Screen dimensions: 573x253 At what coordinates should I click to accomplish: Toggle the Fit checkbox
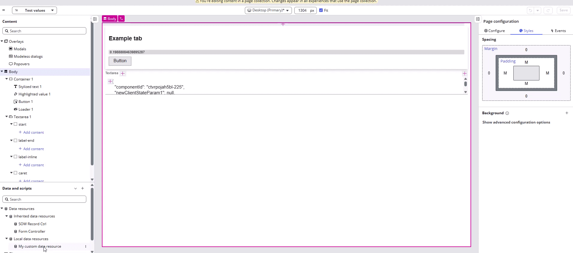tap(321, 10)
